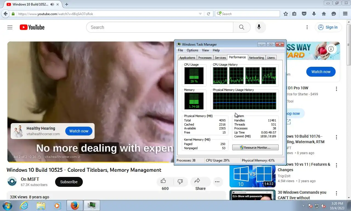Launch Internet Explorer from the taskbar
Screen dimensions: 351x211
(x=24, y=206)
